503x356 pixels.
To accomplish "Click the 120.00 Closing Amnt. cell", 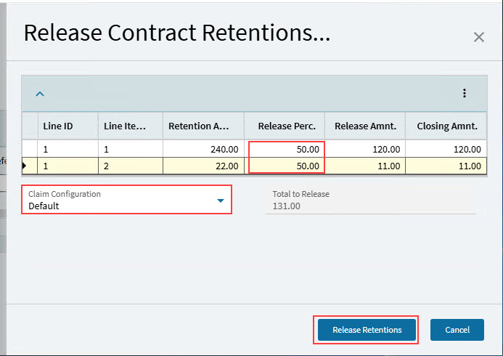I will point(446,149).
